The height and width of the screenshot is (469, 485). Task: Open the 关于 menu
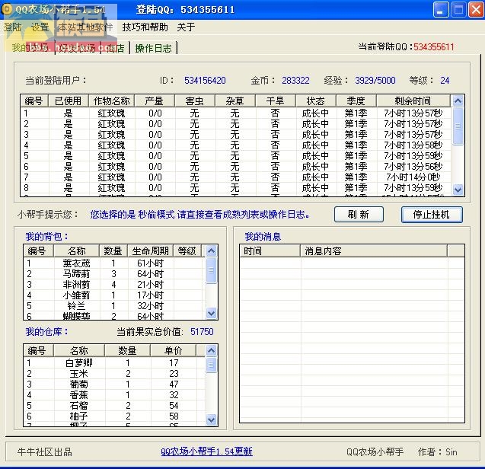tap(186, 27)
